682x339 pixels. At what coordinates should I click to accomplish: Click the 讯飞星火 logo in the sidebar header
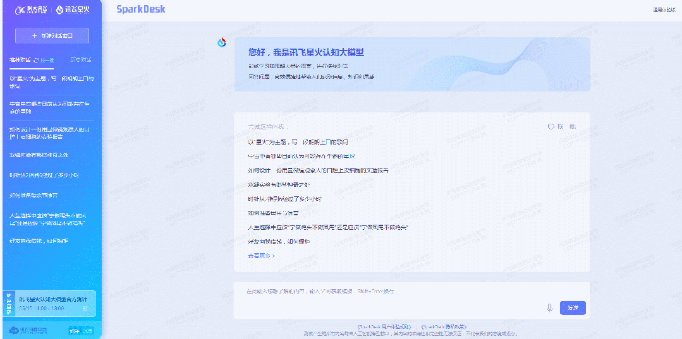(72, 10)
